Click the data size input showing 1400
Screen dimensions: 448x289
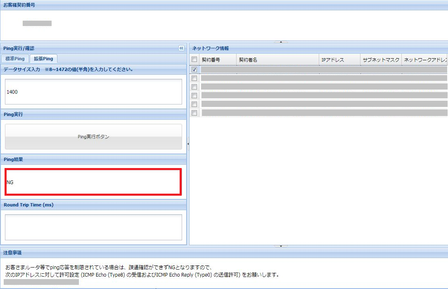pos(93,92)
